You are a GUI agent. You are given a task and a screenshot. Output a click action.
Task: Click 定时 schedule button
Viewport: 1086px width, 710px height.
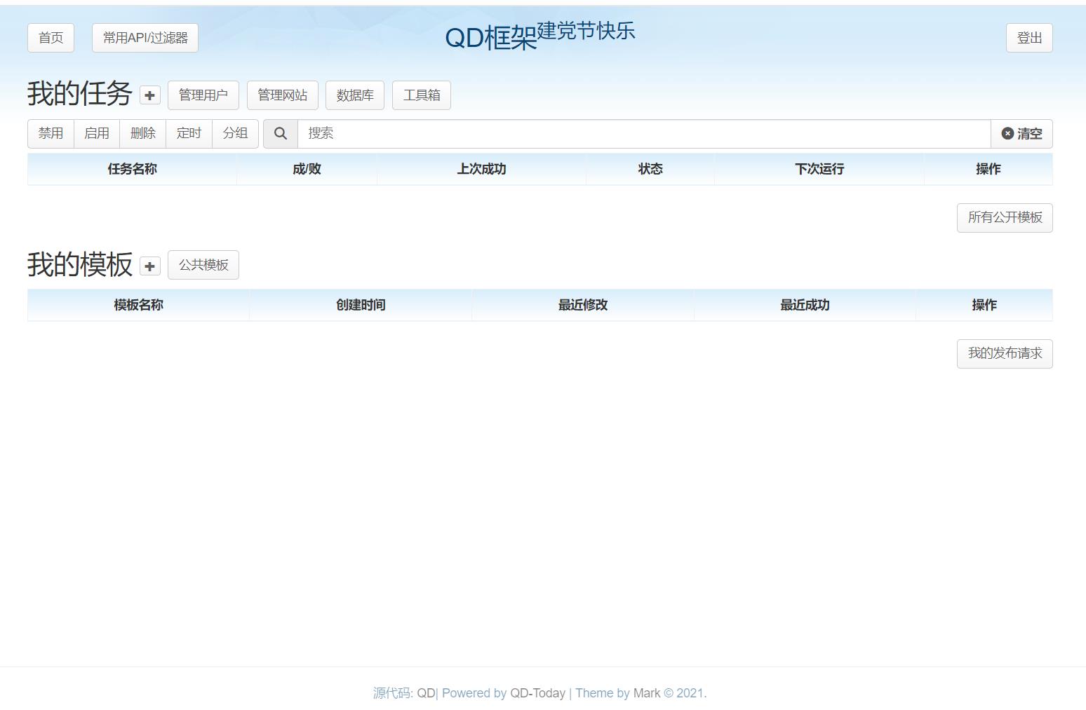[x=189, y=133]
